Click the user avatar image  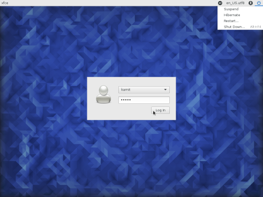tap(103, 94)
